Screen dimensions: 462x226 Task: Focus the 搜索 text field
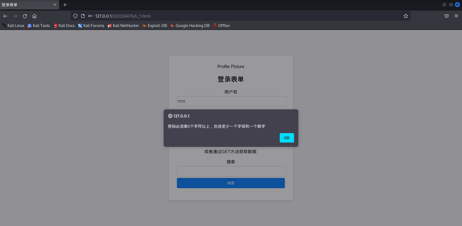232,171
